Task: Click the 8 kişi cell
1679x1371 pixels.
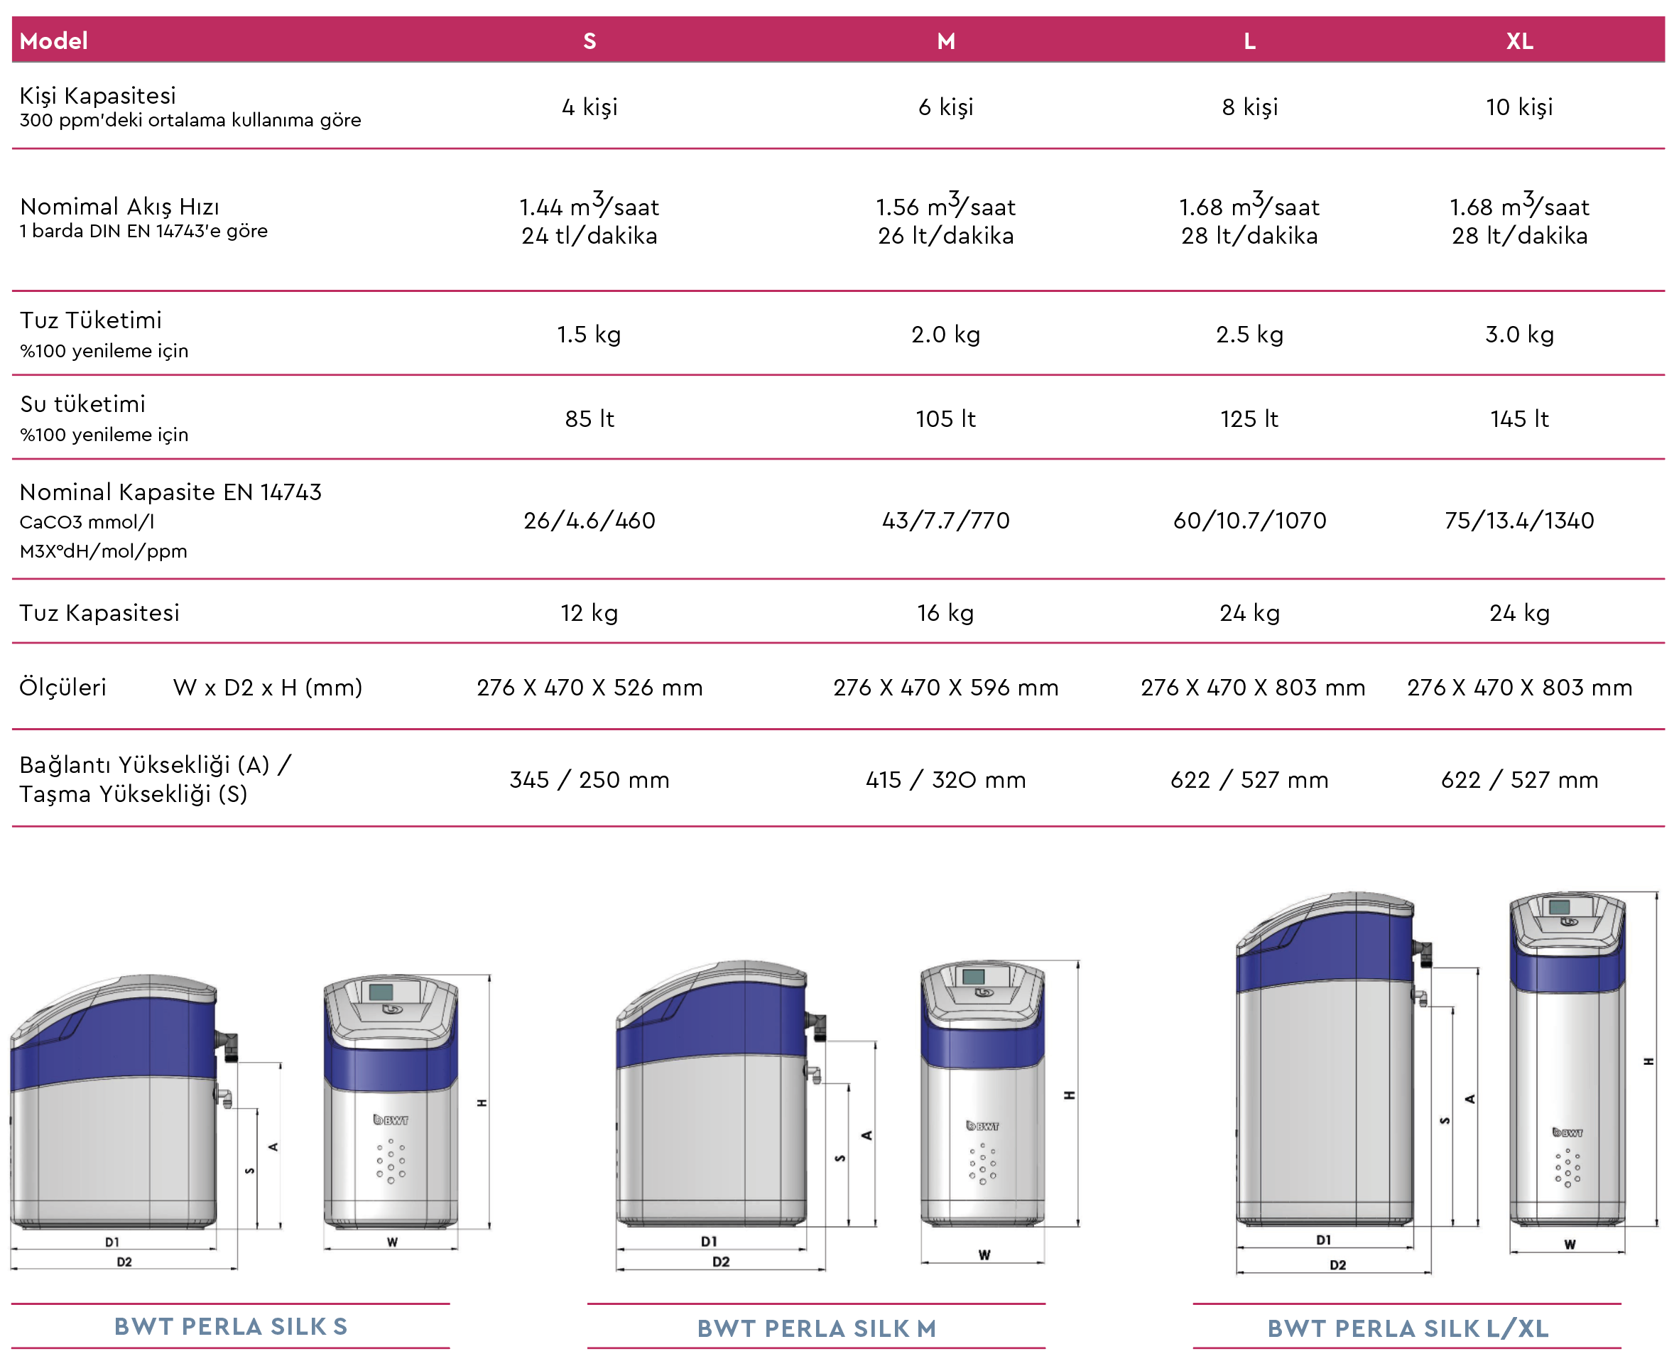Action: [x=1249, y=107]
